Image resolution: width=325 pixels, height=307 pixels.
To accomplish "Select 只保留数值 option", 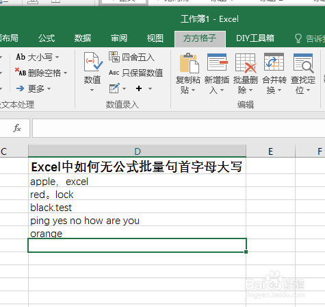I will pyautogui.click(x=136, y=73).
